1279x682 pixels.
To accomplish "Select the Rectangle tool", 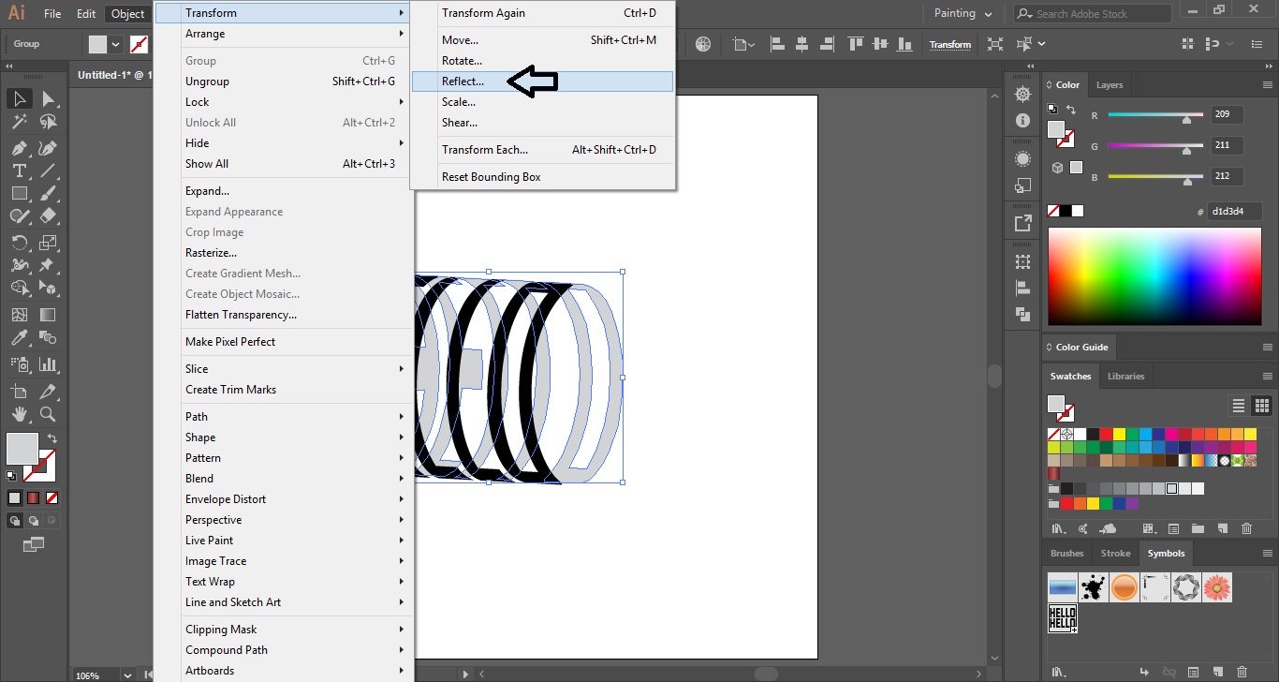I will pos(20,194).
